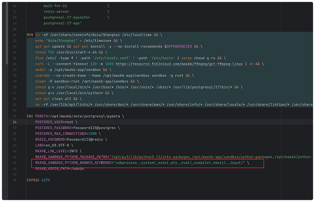Click the banned keywords string starting with subprocess
The image size is (315, 202).
coord(179,163)
